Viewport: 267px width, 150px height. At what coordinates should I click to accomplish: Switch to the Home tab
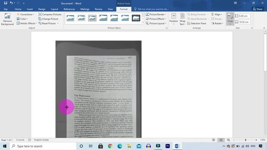click(x=18, y=9)
